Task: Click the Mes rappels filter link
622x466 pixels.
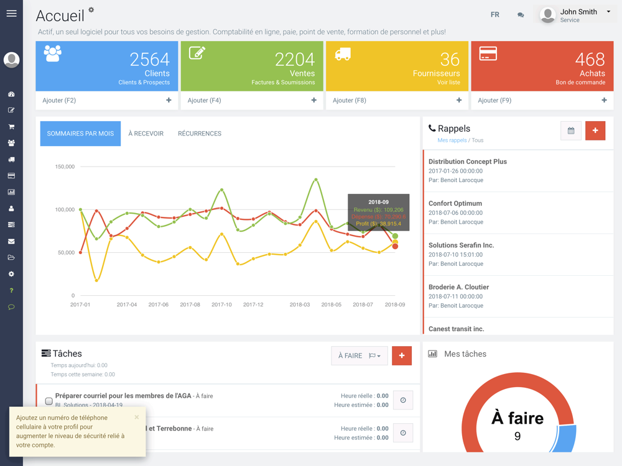Action: click(452, 140)
